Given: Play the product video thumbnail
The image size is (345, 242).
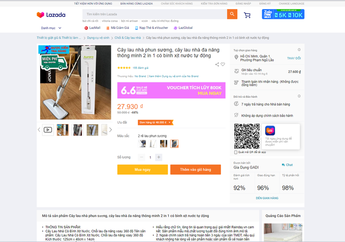Looking at the screenshot, I should (48, 130).
